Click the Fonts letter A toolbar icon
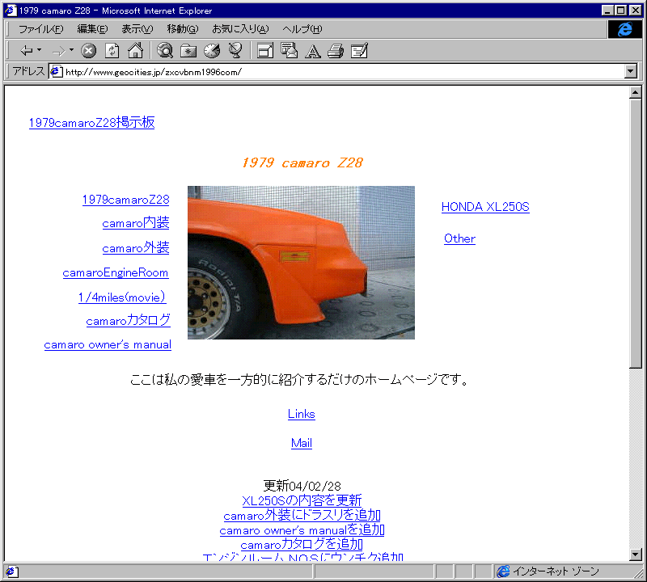The width and height of the screenshot is (647, 582). tap(312, 51)
